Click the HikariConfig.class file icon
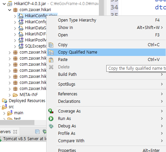 click(21, 16)
